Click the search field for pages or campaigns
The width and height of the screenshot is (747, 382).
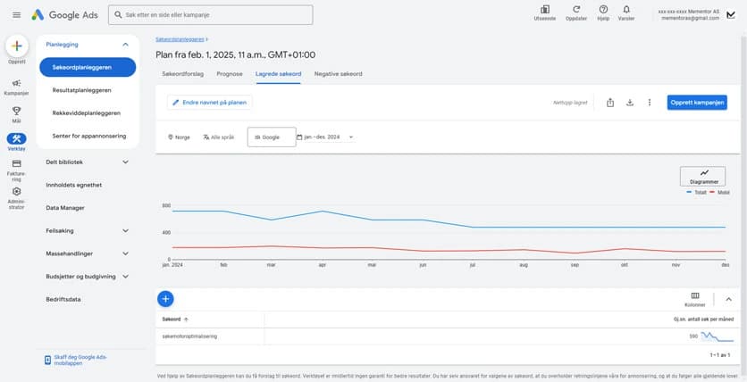(x=211, y=15)
